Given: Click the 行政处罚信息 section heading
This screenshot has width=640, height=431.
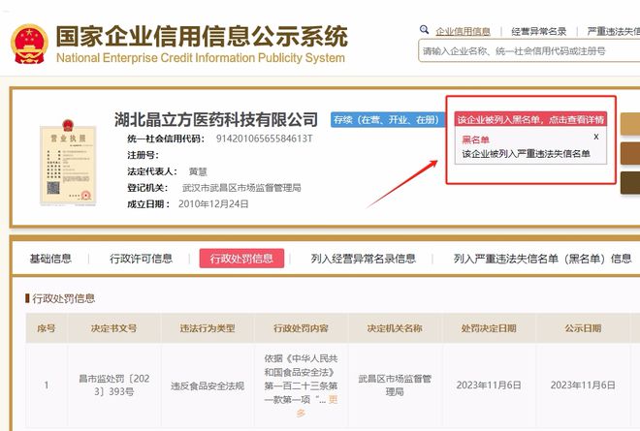Looking at the screenshot, I should pyautogui.click(x=63, y=298).
